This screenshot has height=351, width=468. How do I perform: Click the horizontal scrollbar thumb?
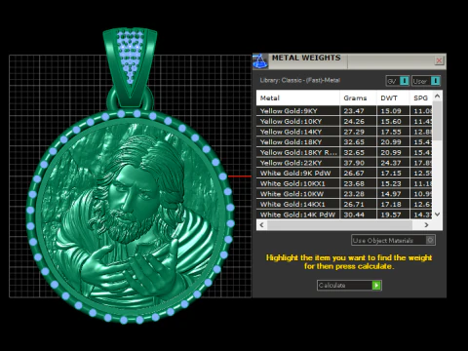339,225
